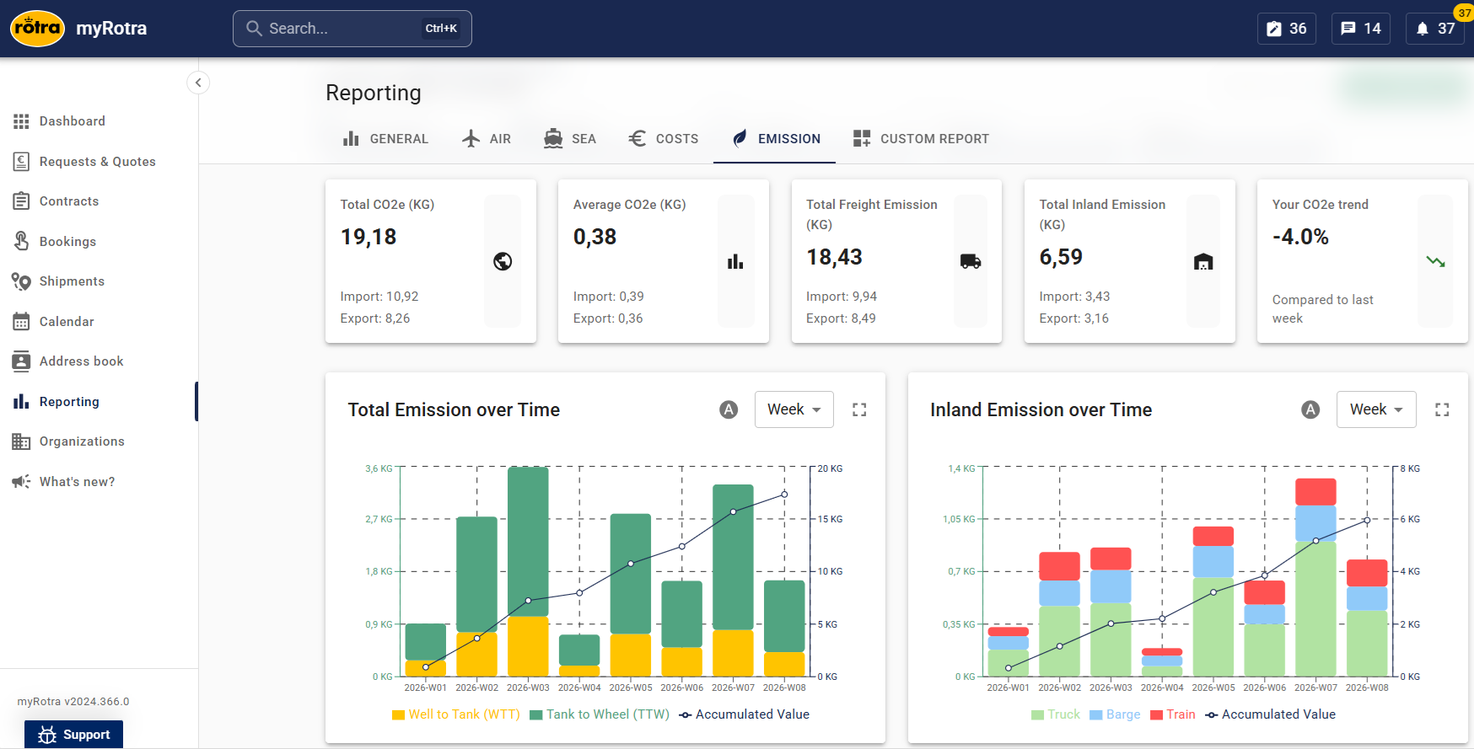Switch to the AIR reporting tab

[487, 139]
